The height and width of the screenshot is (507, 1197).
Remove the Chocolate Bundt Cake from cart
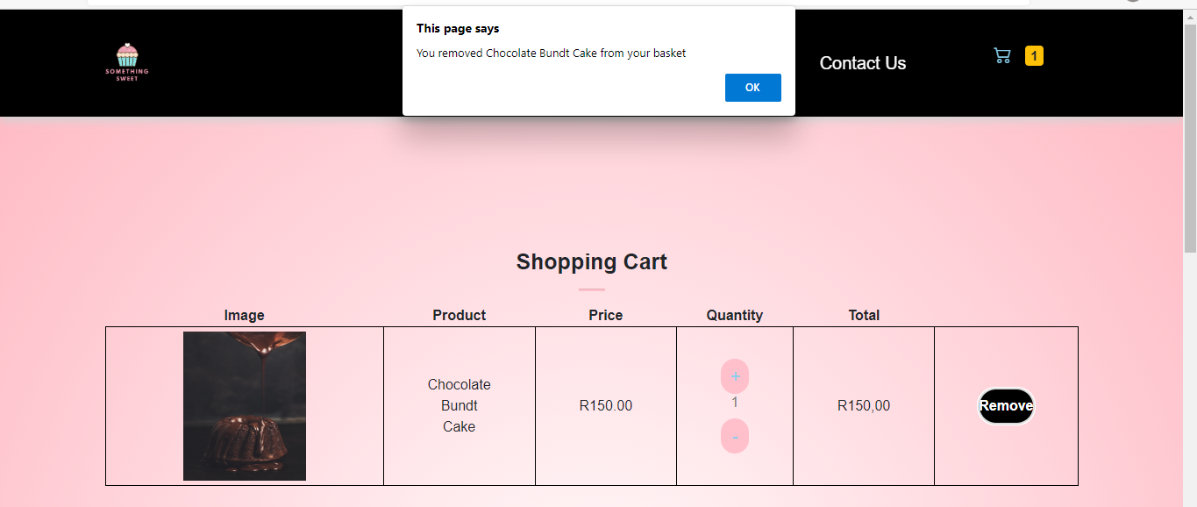pyautogui.click(x=1005, y=405)
